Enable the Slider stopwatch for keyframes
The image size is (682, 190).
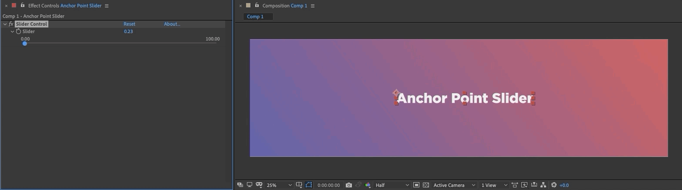[x=18, y=31]
